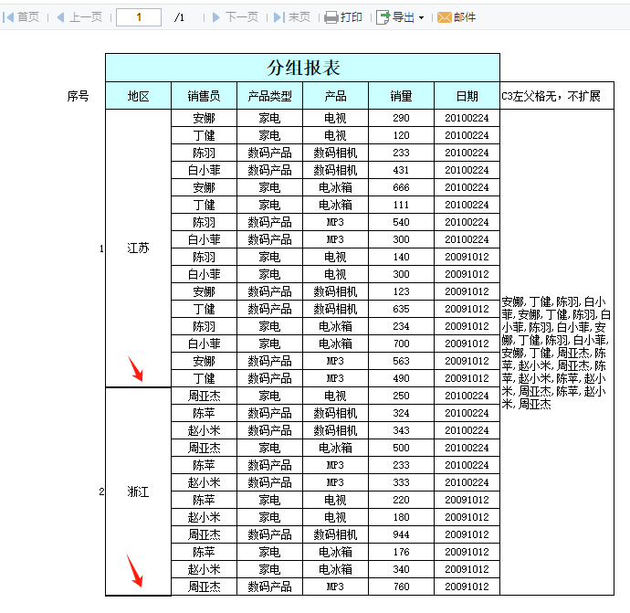Click the 打印 print label
Viewport: 630px width, 613px height.
click(352, 17)
